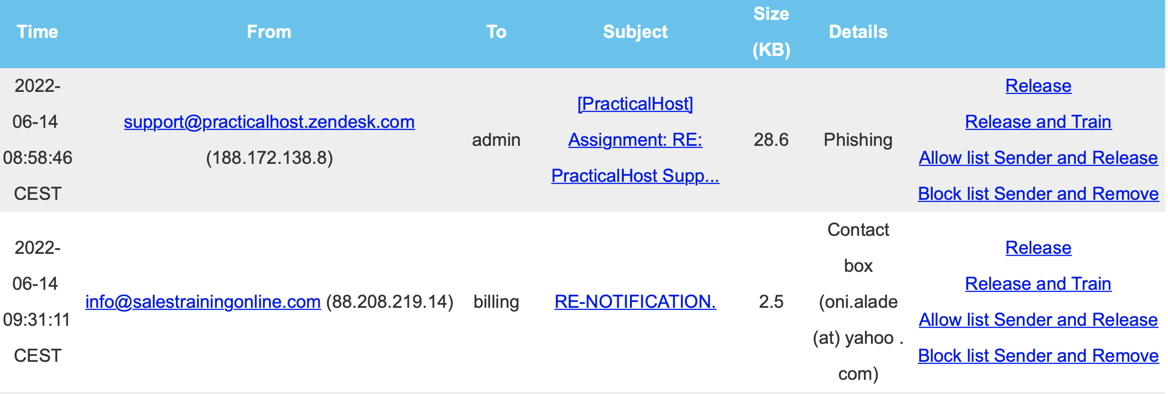
Task: Click the To column header
Action: click(x=496, y=32)
